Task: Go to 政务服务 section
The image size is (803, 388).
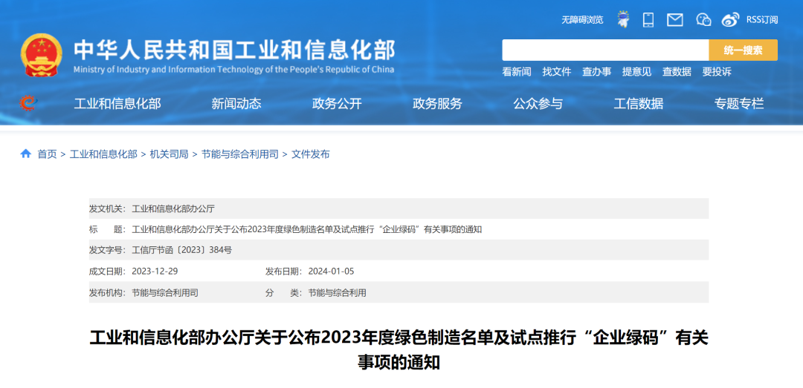Action: pyautogui.click(x=437, y=104)
